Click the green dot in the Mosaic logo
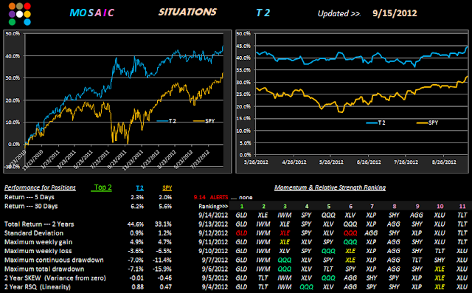The image size is (472, 293). (x=12, y=22)
